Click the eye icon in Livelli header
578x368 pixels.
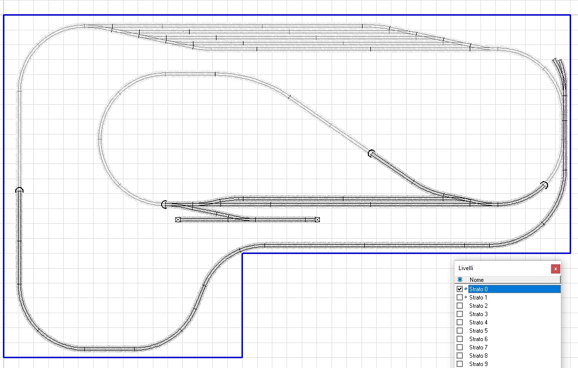coord(459,279)
